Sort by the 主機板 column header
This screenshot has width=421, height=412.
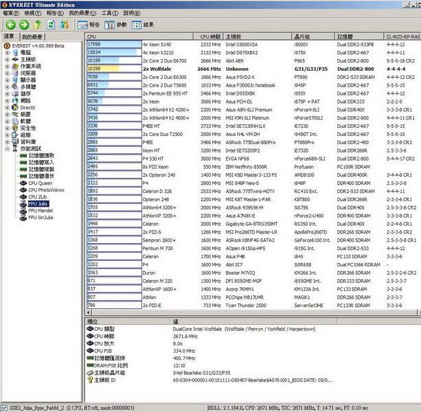point(258,36)
